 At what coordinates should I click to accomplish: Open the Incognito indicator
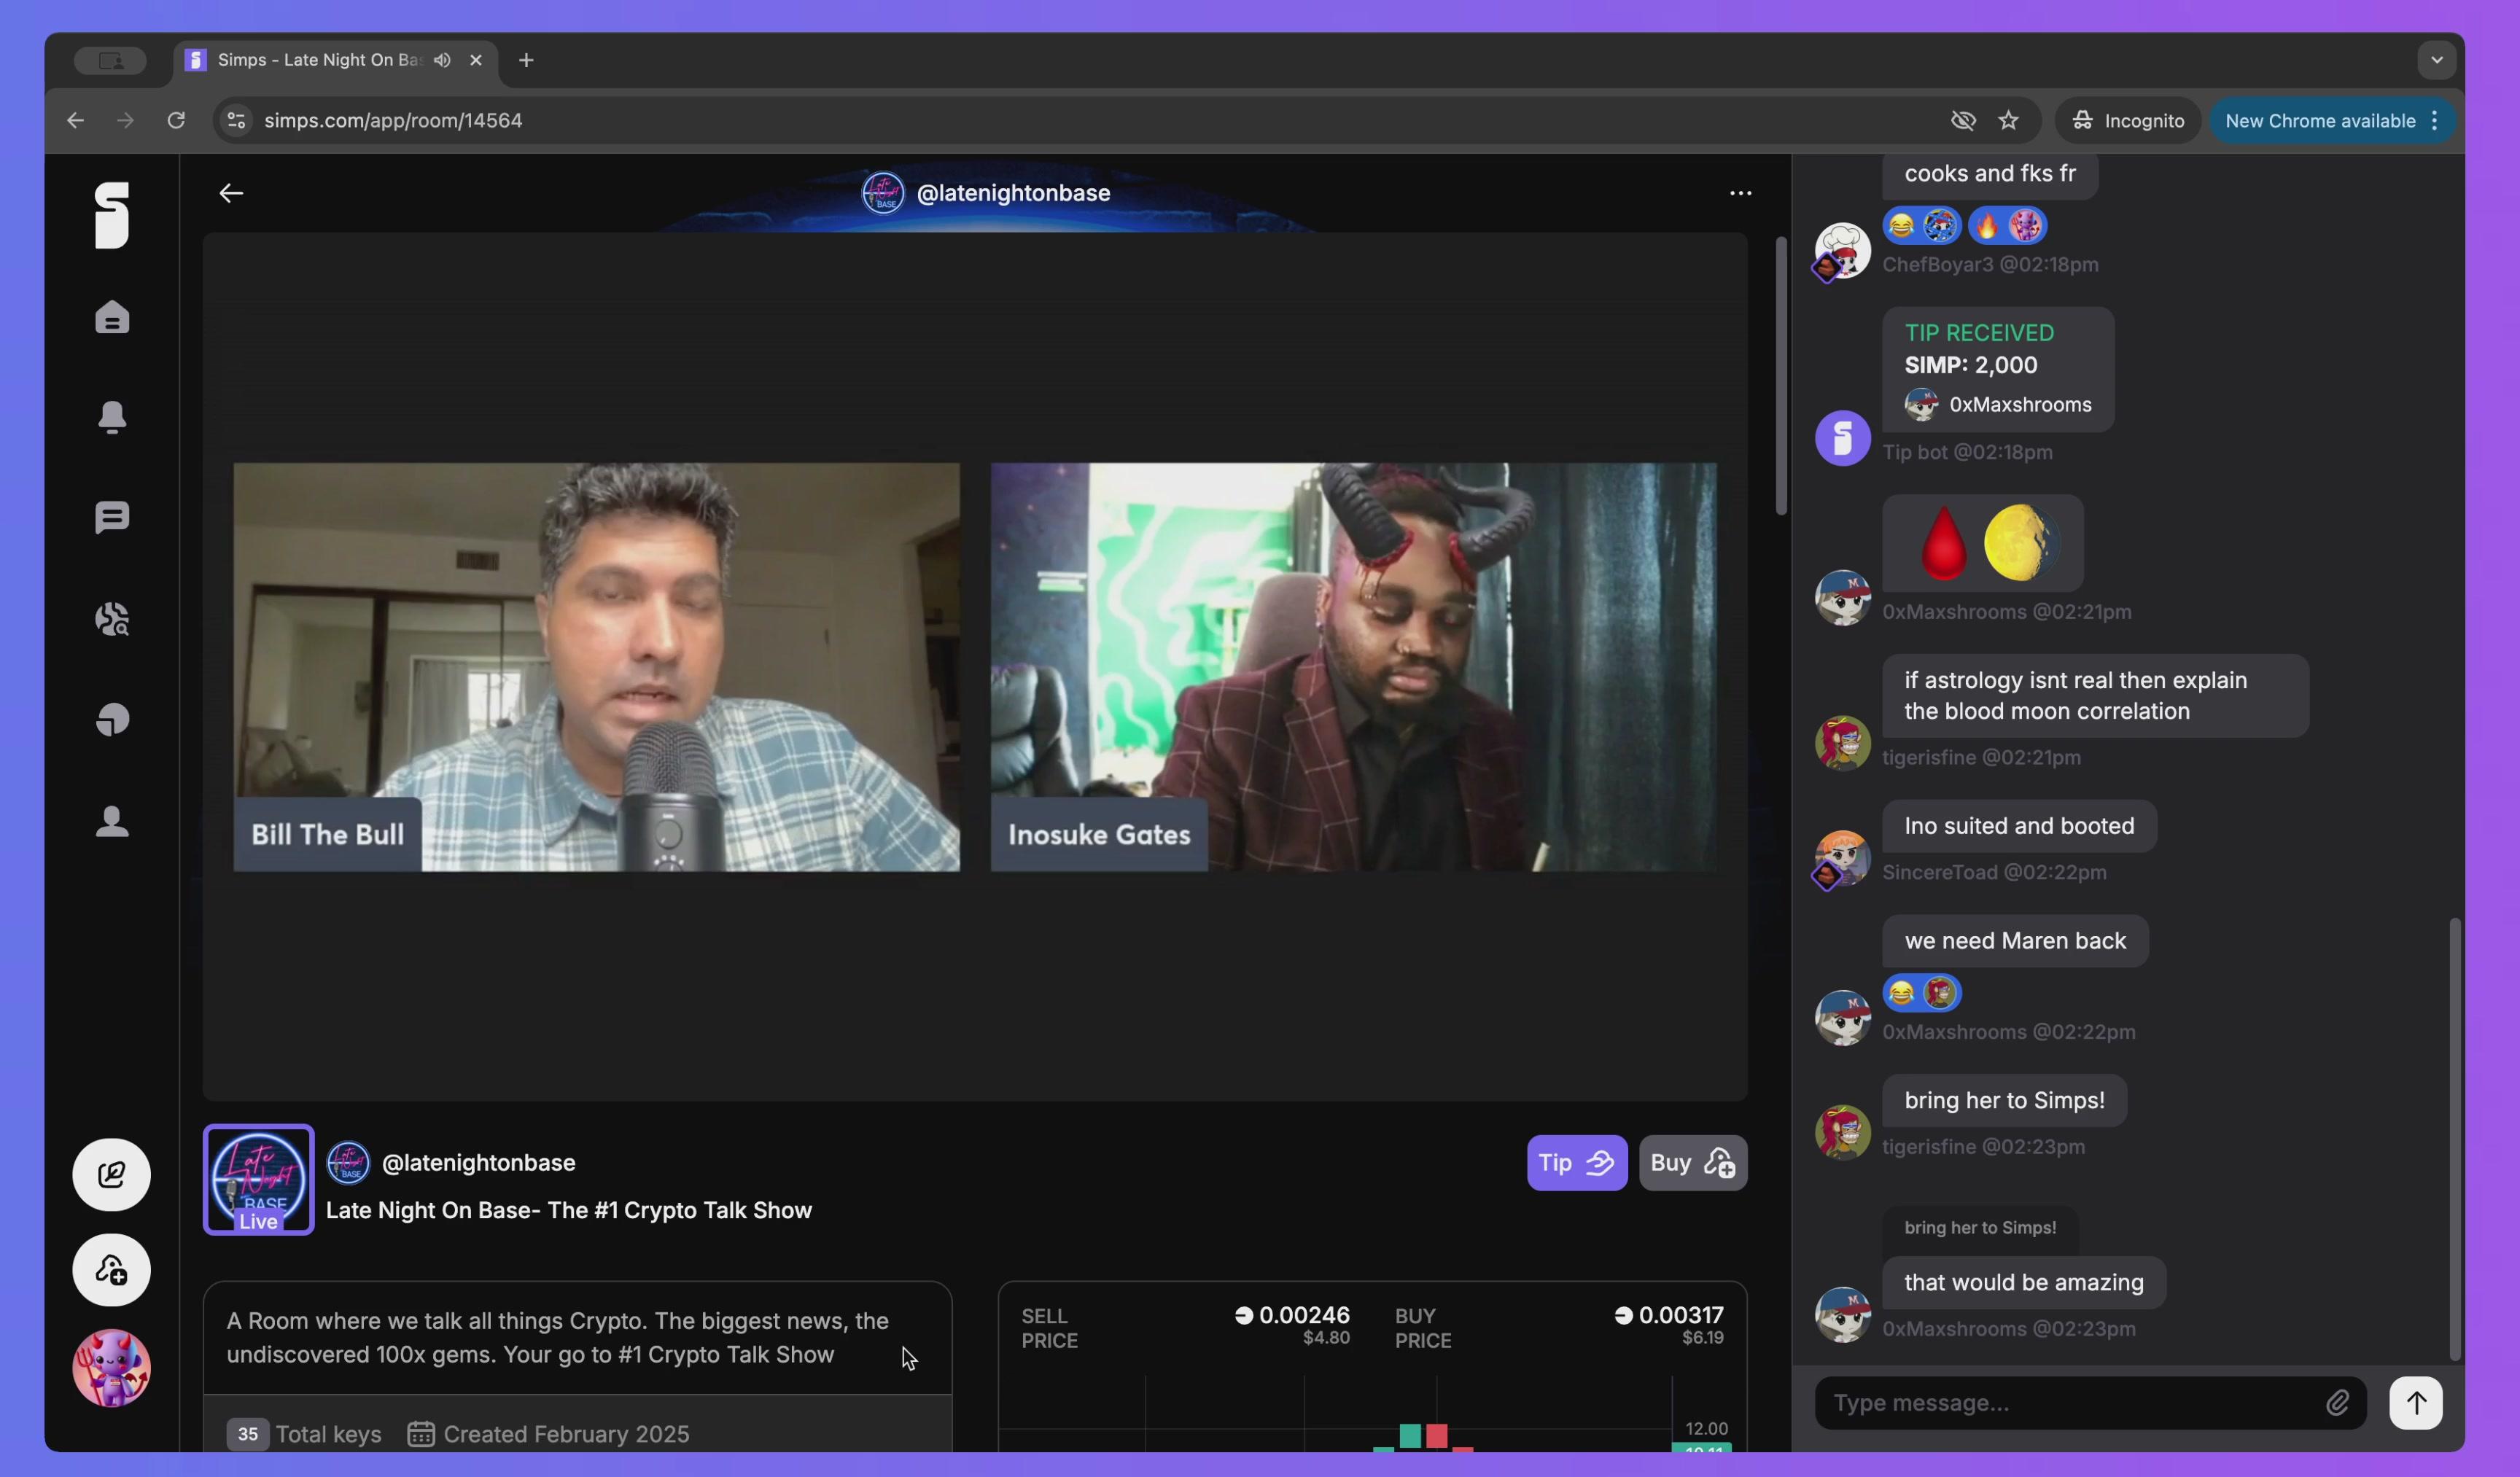pyautogui.click(x=2127, y=120)
